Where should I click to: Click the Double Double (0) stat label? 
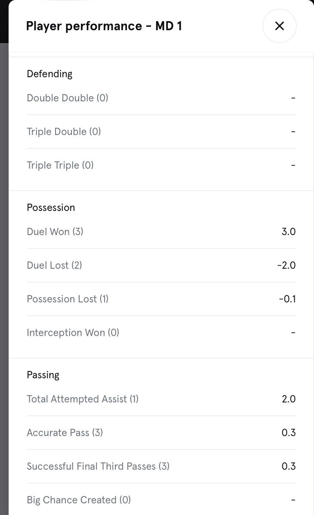[x=68, y=98]
